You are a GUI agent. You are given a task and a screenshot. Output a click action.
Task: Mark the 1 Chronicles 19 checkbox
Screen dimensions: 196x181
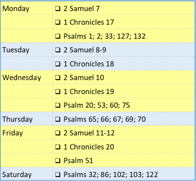click(x=58, y=92)
